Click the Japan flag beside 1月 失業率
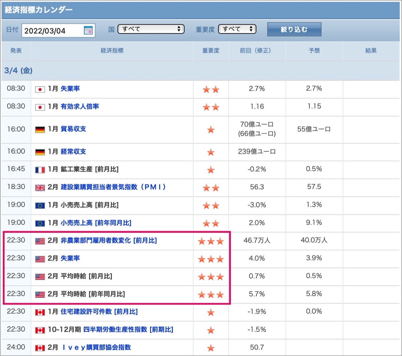 pyautogui.click(x=40, y=89)
